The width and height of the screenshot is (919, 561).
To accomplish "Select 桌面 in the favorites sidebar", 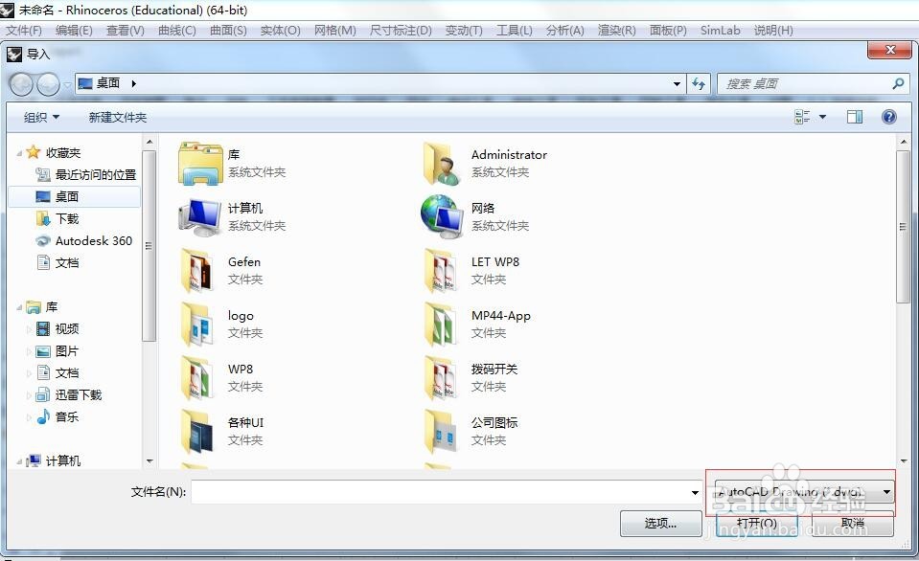I will pos(74,197).
